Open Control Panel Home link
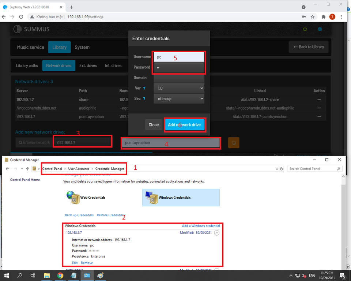This screenshot has width=351, height=281. coord(25,180)
